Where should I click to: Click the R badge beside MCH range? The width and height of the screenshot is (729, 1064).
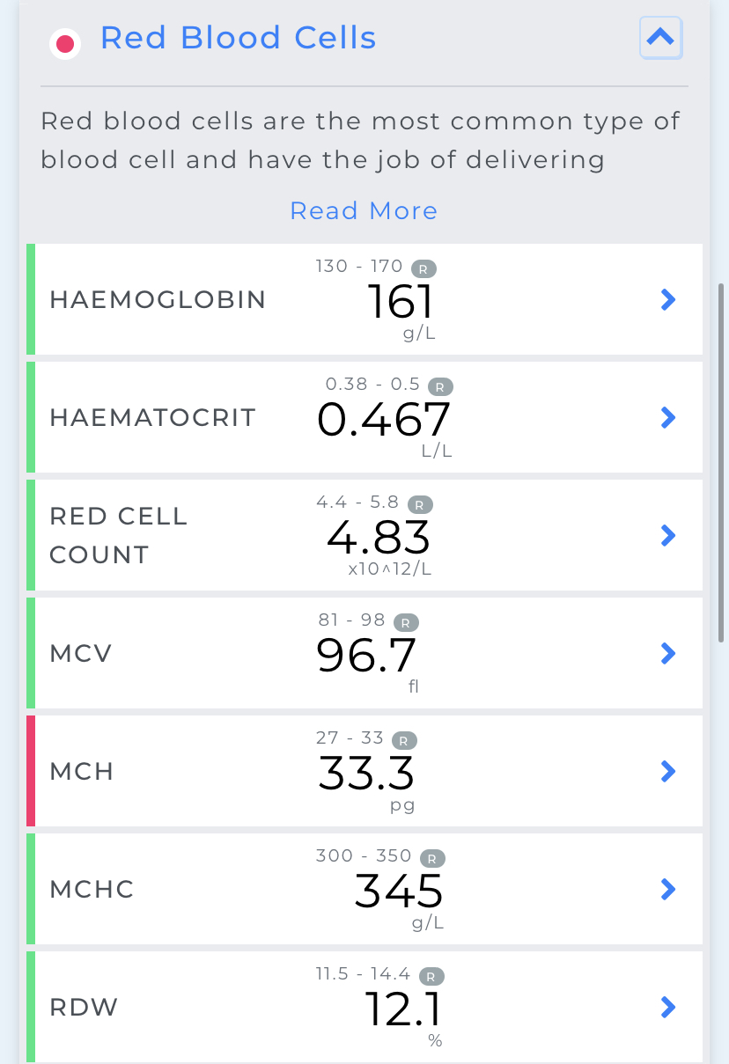(x=404, y=740)
